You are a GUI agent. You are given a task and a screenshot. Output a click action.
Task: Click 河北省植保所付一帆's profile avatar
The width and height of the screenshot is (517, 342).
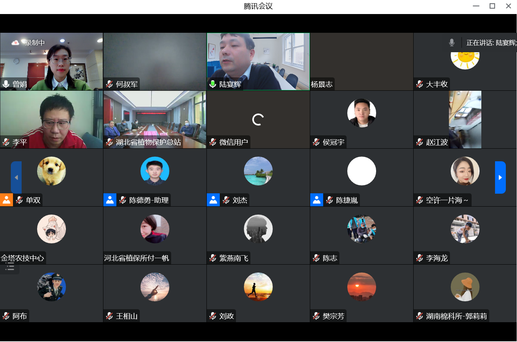click(x=155, y=229)
